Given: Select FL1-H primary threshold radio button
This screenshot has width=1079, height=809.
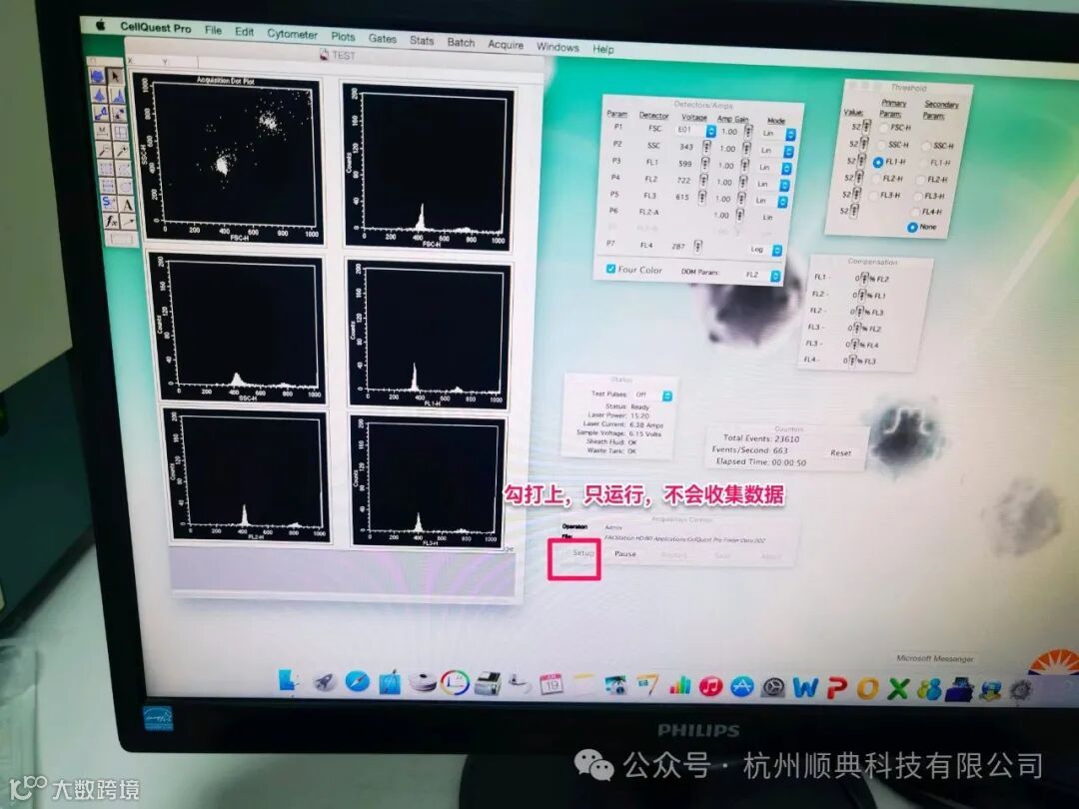Looking at the screenshot, I should click(x=877, y=163).
